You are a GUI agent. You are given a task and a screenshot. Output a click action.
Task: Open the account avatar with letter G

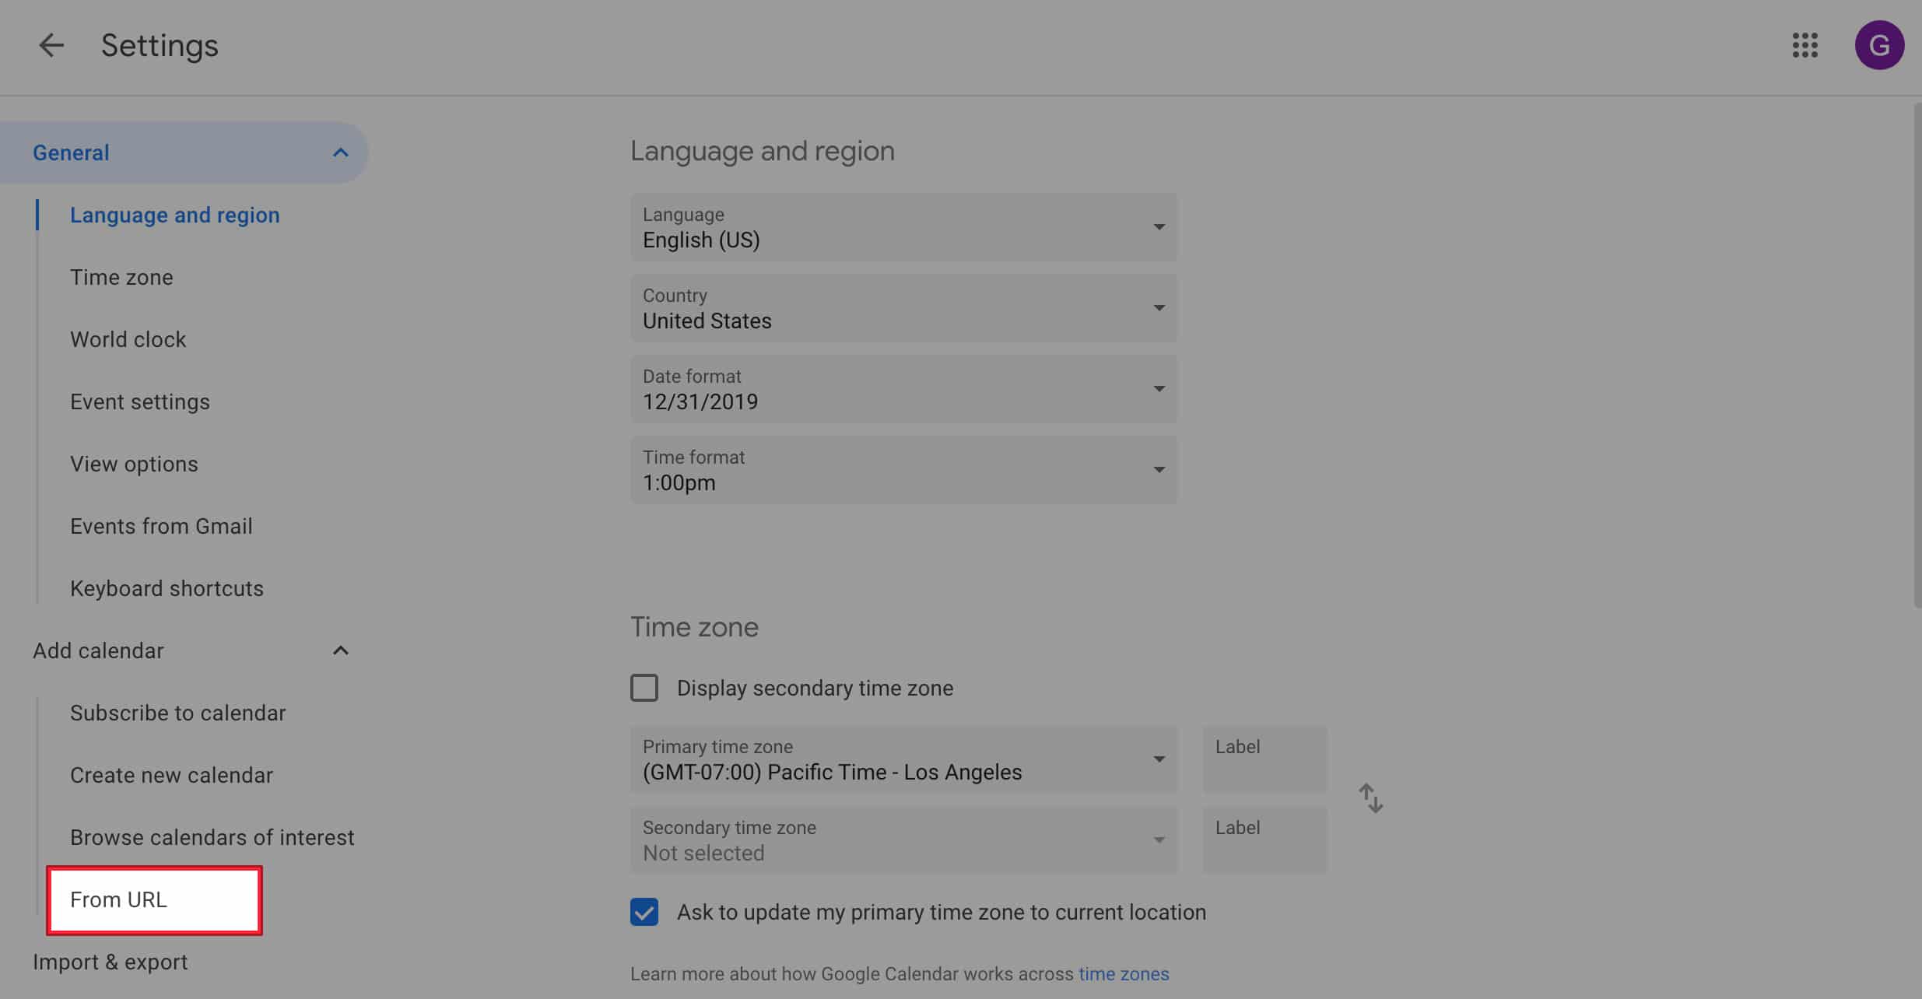[x=1878, y=45]
